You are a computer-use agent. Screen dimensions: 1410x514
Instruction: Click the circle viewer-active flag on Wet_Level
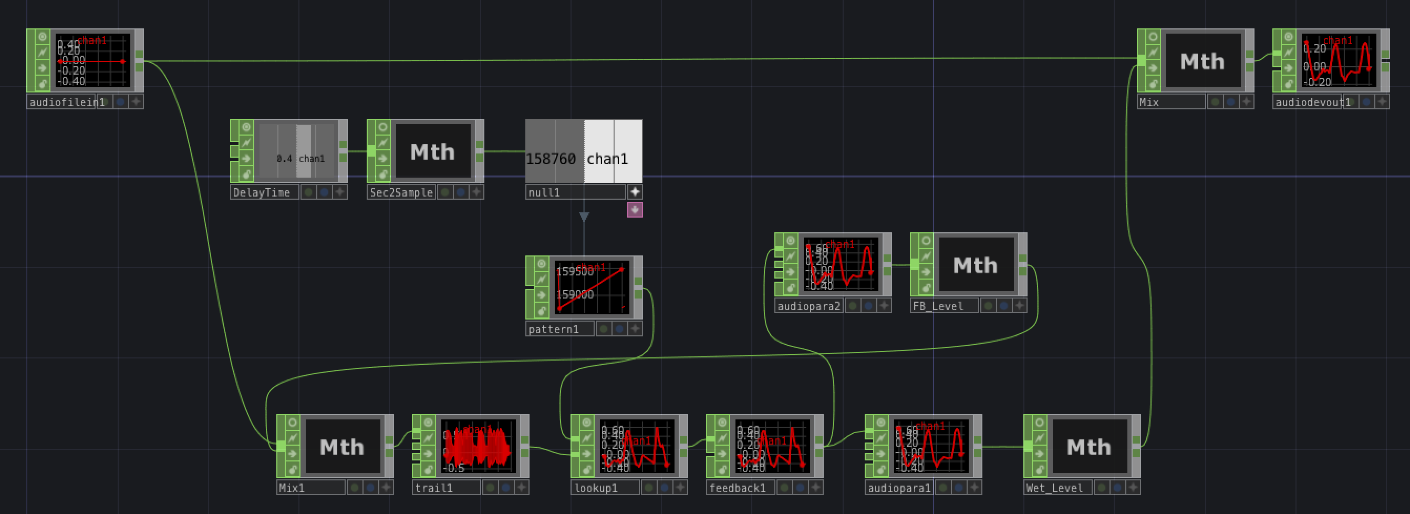1040,423
